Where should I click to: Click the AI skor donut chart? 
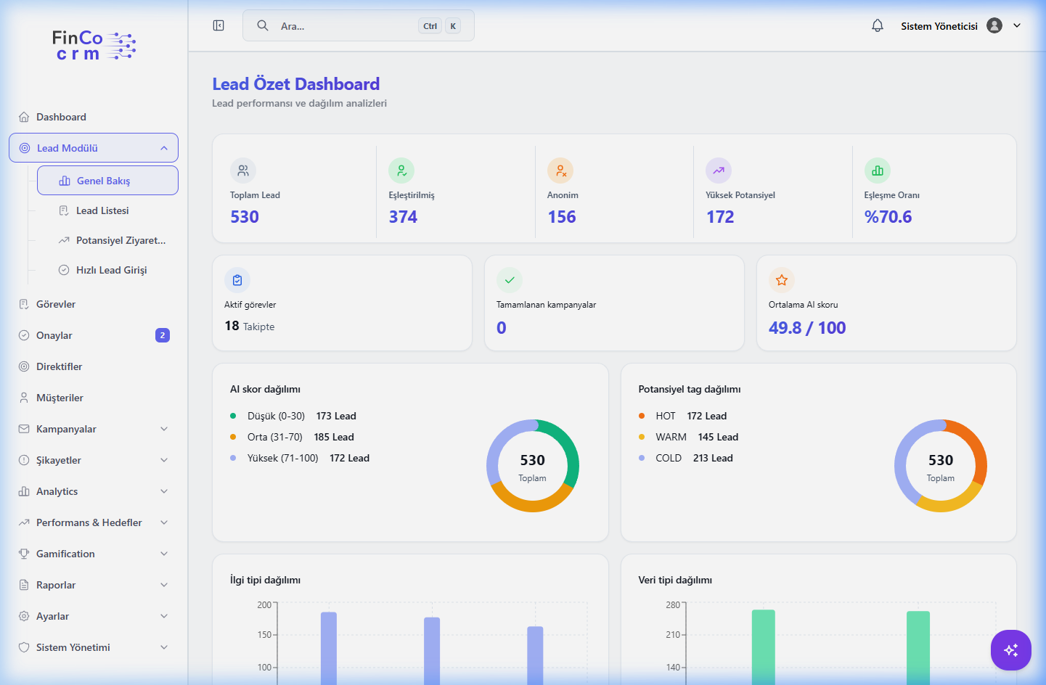[x=533, y=466]
